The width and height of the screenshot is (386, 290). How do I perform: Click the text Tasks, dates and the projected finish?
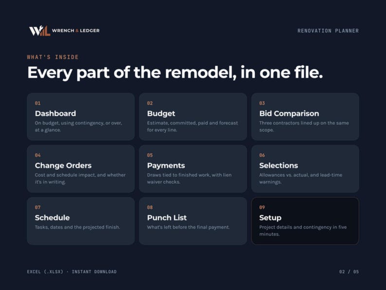[78, 227]
